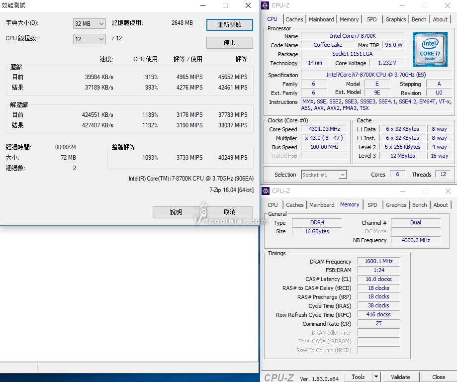
Task: Click the compression current rating 45652 MIPS
Action: (x=233, y=77)
